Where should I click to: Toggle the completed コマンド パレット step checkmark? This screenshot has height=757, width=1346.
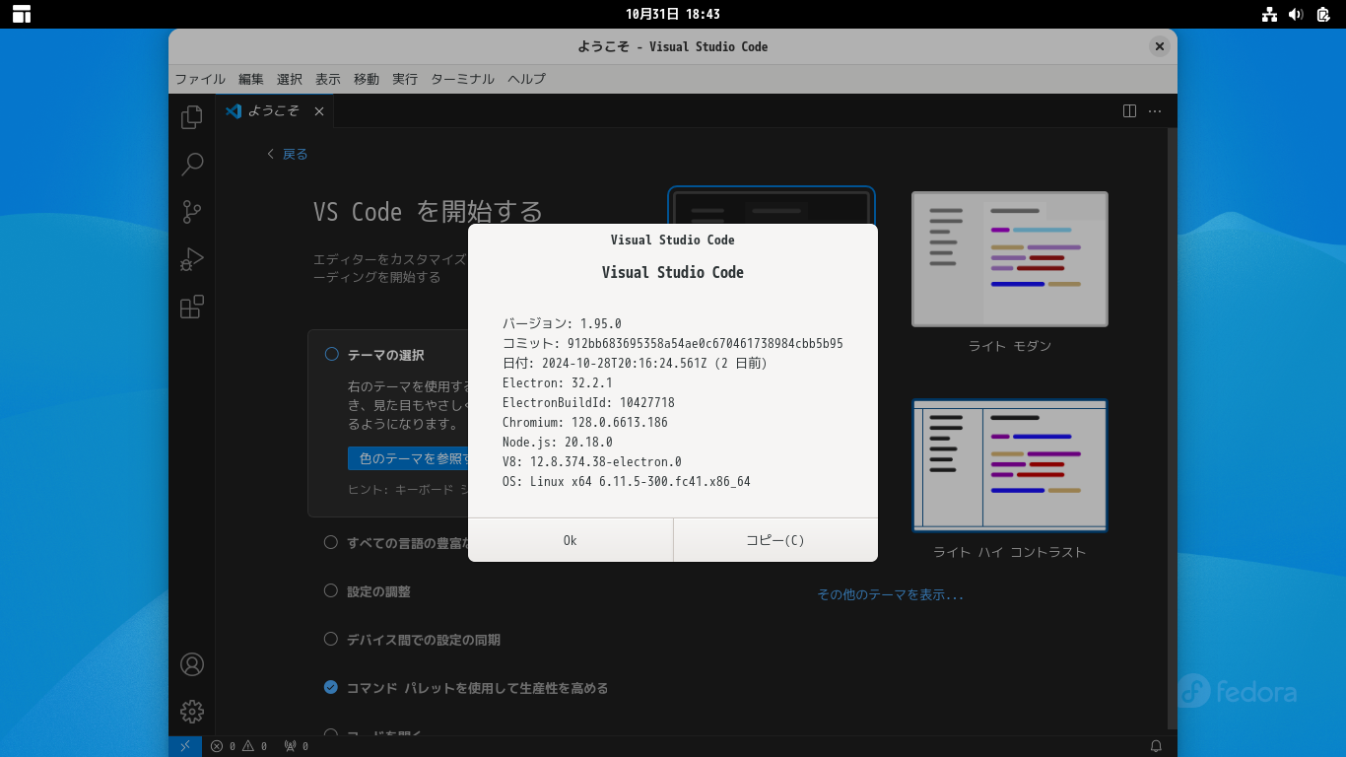coord(331,687)
